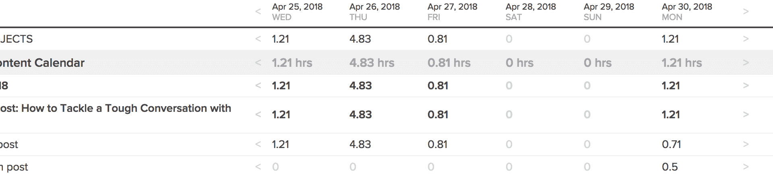Select the Apr 28, 2018 Saturday header
The image size is (773, 177).
(531, 12)
